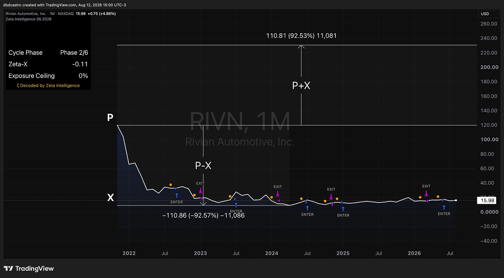
Task: Click the Decoded by Zeta Intelligence text
Action: [x=48, y=86]
